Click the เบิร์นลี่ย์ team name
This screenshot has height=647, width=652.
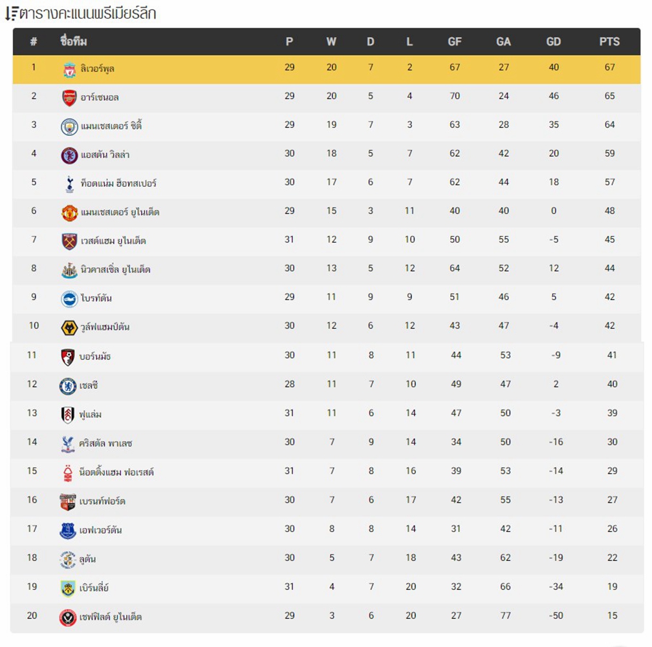coord(94,588)
